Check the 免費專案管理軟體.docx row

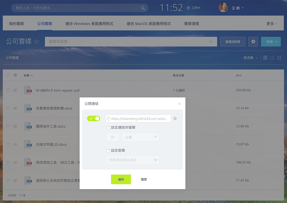pos(8,108)
